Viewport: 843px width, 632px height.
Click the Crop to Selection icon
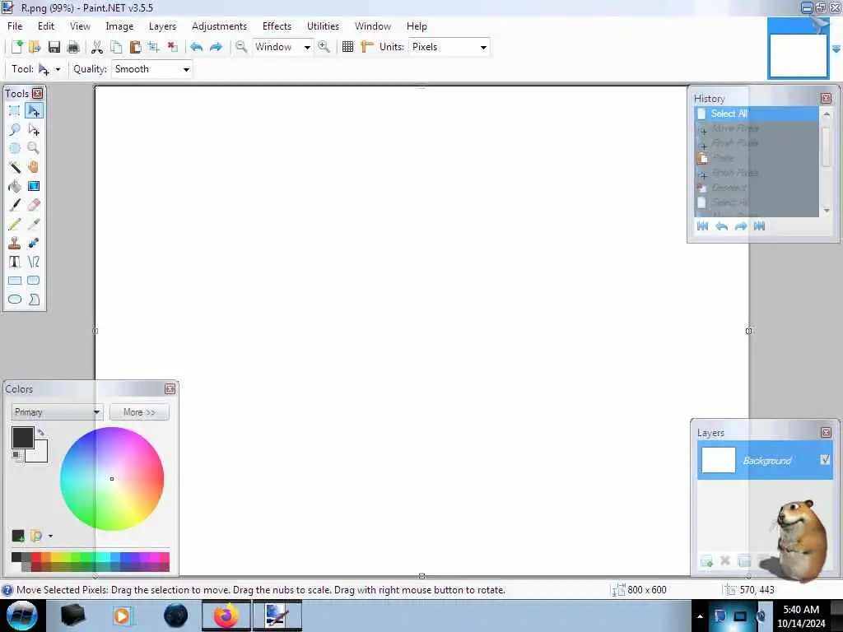154,47
